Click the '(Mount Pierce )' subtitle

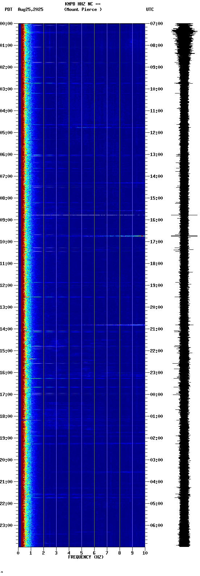pyautogui.click(x=83, y=9)
